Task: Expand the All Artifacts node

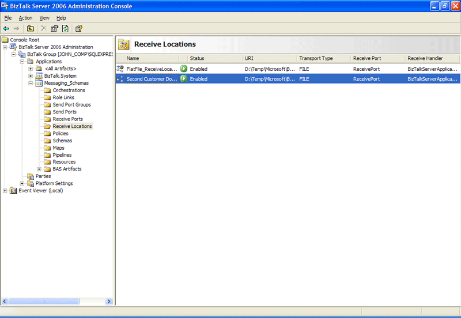Action: [31, 69]
